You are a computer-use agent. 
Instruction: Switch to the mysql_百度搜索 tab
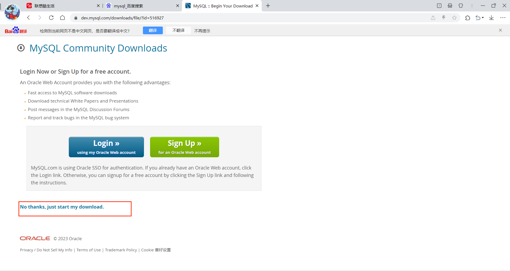(x=142, y=6)
